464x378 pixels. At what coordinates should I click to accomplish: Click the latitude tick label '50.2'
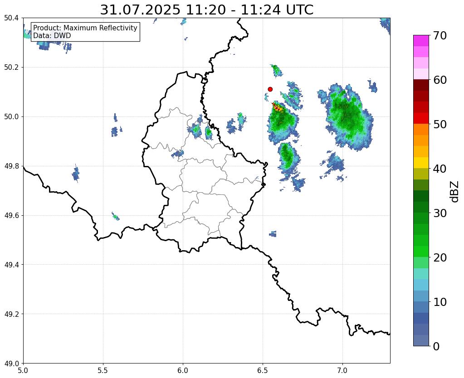pos(11,68)
